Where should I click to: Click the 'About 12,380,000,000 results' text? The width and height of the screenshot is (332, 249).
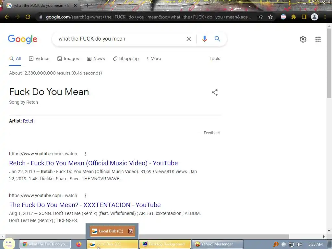pos(55,73)
